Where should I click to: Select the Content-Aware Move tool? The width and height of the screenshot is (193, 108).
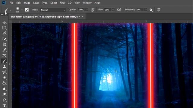(x=4, y=55)
